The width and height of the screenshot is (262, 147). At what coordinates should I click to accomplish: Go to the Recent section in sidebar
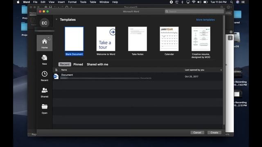click(45, 76)
